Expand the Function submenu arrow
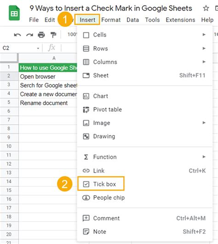Image resolution: width=218 pixels, height=244 pixels. [204, 157]
